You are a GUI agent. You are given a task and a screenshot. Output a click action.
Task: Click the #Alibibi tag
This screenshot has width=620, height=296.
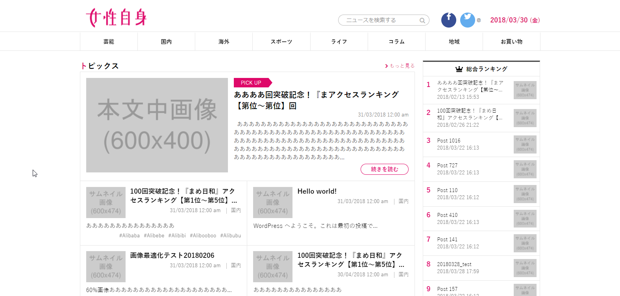pos(177,236)
